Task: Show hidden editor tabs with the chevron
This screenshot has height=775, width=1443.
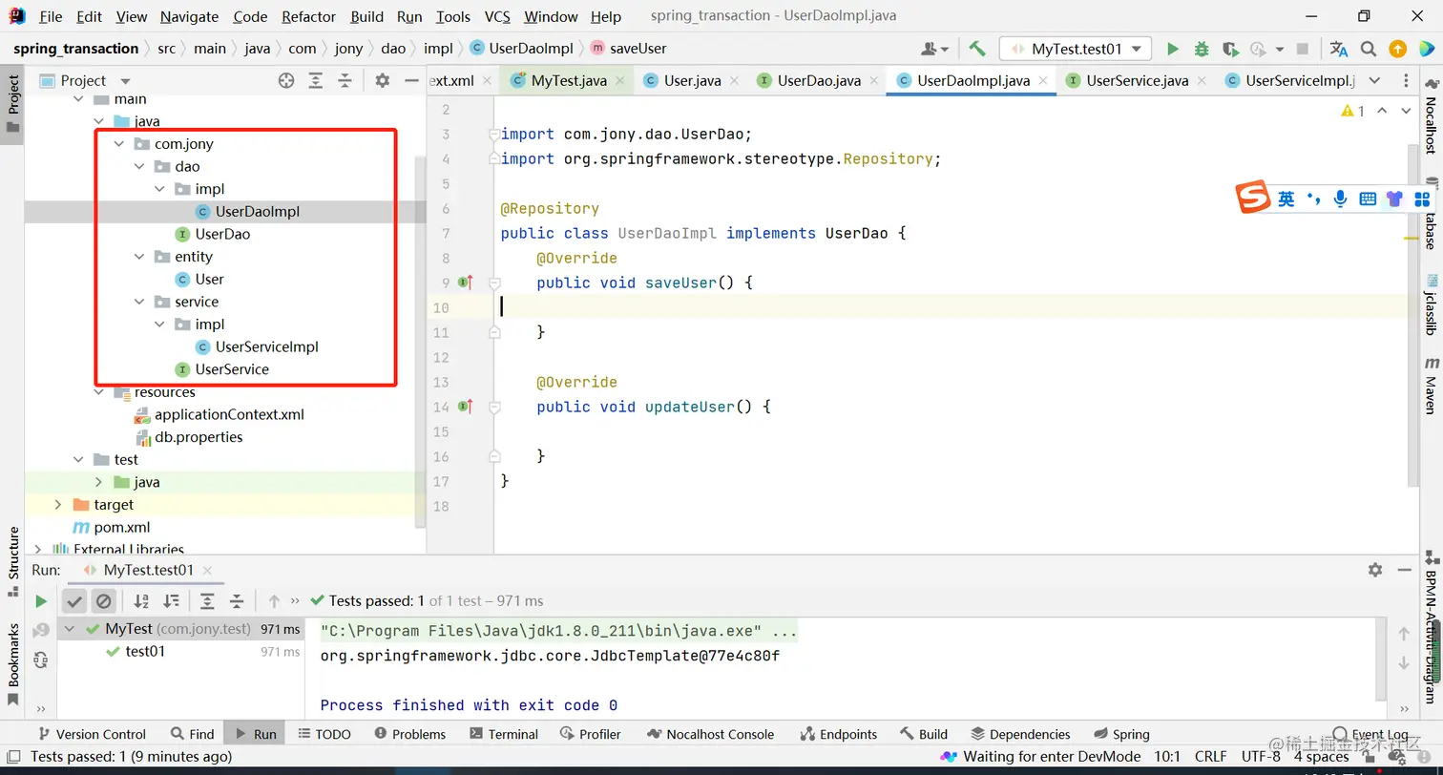Action: pyautogui.click(x=1375, y=81)
